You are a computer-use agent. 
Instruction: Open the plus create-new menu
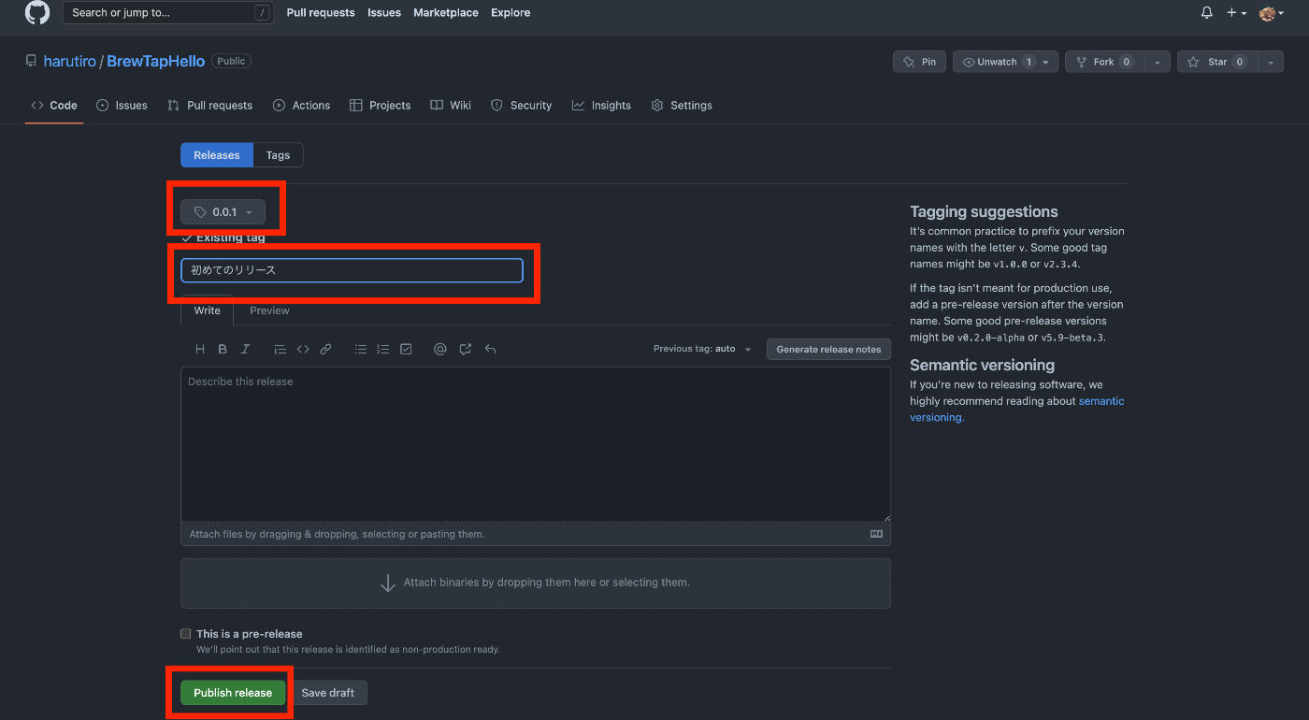point(1237,12)
